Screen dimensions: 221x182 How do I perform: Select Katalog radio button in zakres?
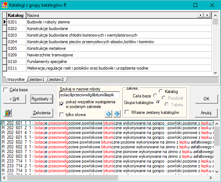(x=161, y=91)
